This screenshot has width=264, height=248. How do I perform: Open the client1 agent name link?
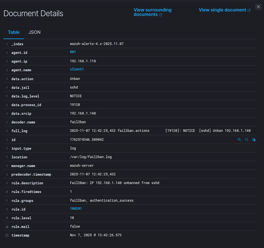(77, 69)
